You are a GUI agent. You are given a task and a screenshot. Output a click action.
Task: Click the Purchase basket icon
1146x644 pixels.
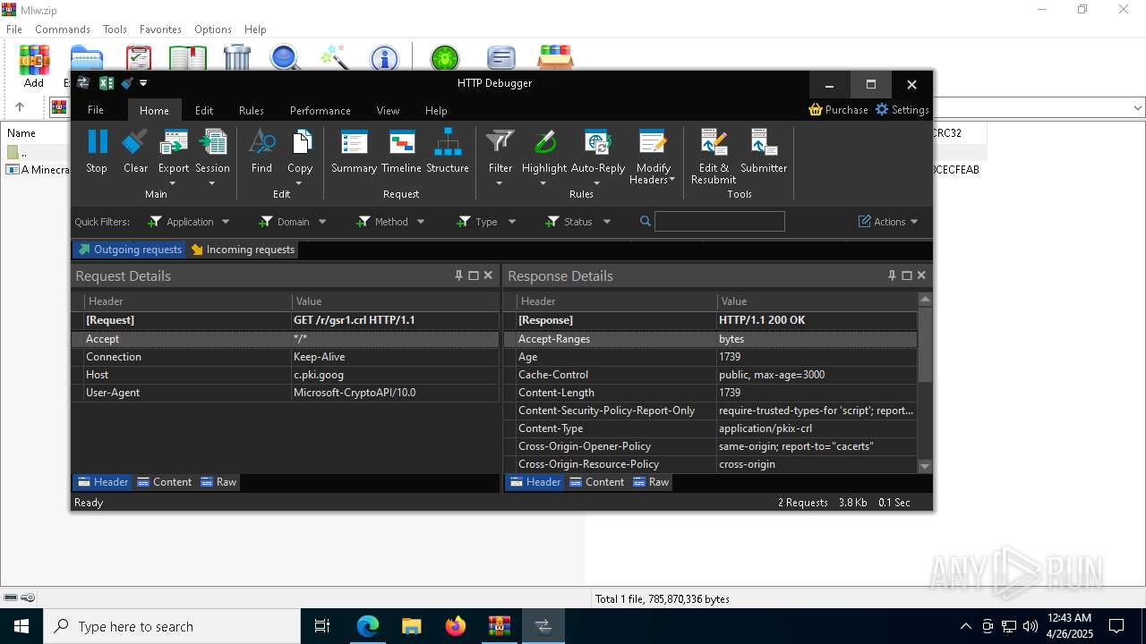click(x=816, y=109)
